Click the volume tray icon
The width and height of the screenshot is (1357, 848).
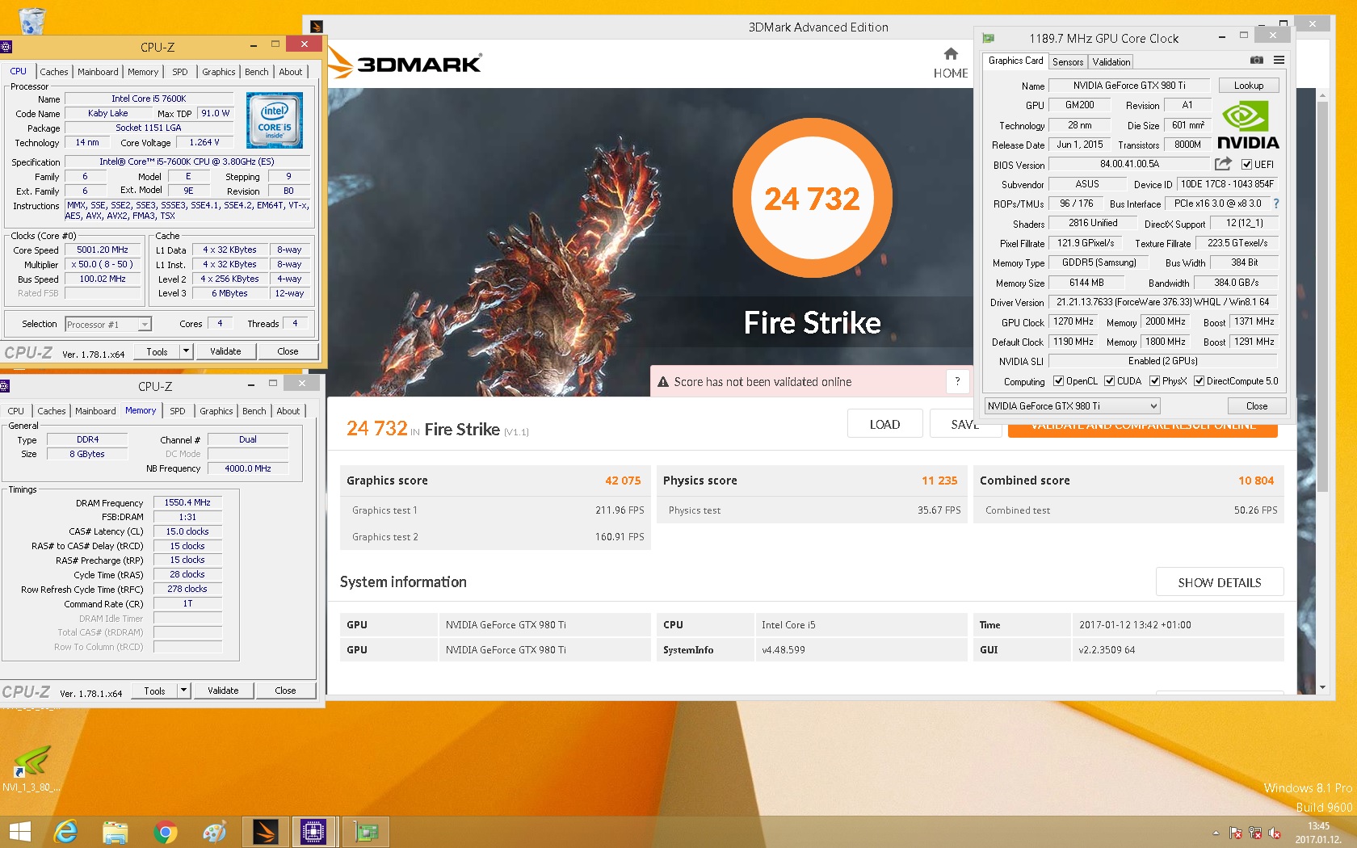pyautogui.click(x=1275, y=833)
